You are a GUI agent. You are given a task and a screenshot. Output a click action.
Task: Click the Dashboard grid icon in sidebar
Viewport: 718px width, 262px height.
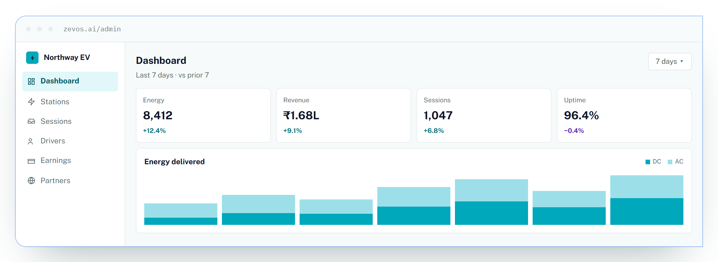pyautogui.click(x=31, y=81)
